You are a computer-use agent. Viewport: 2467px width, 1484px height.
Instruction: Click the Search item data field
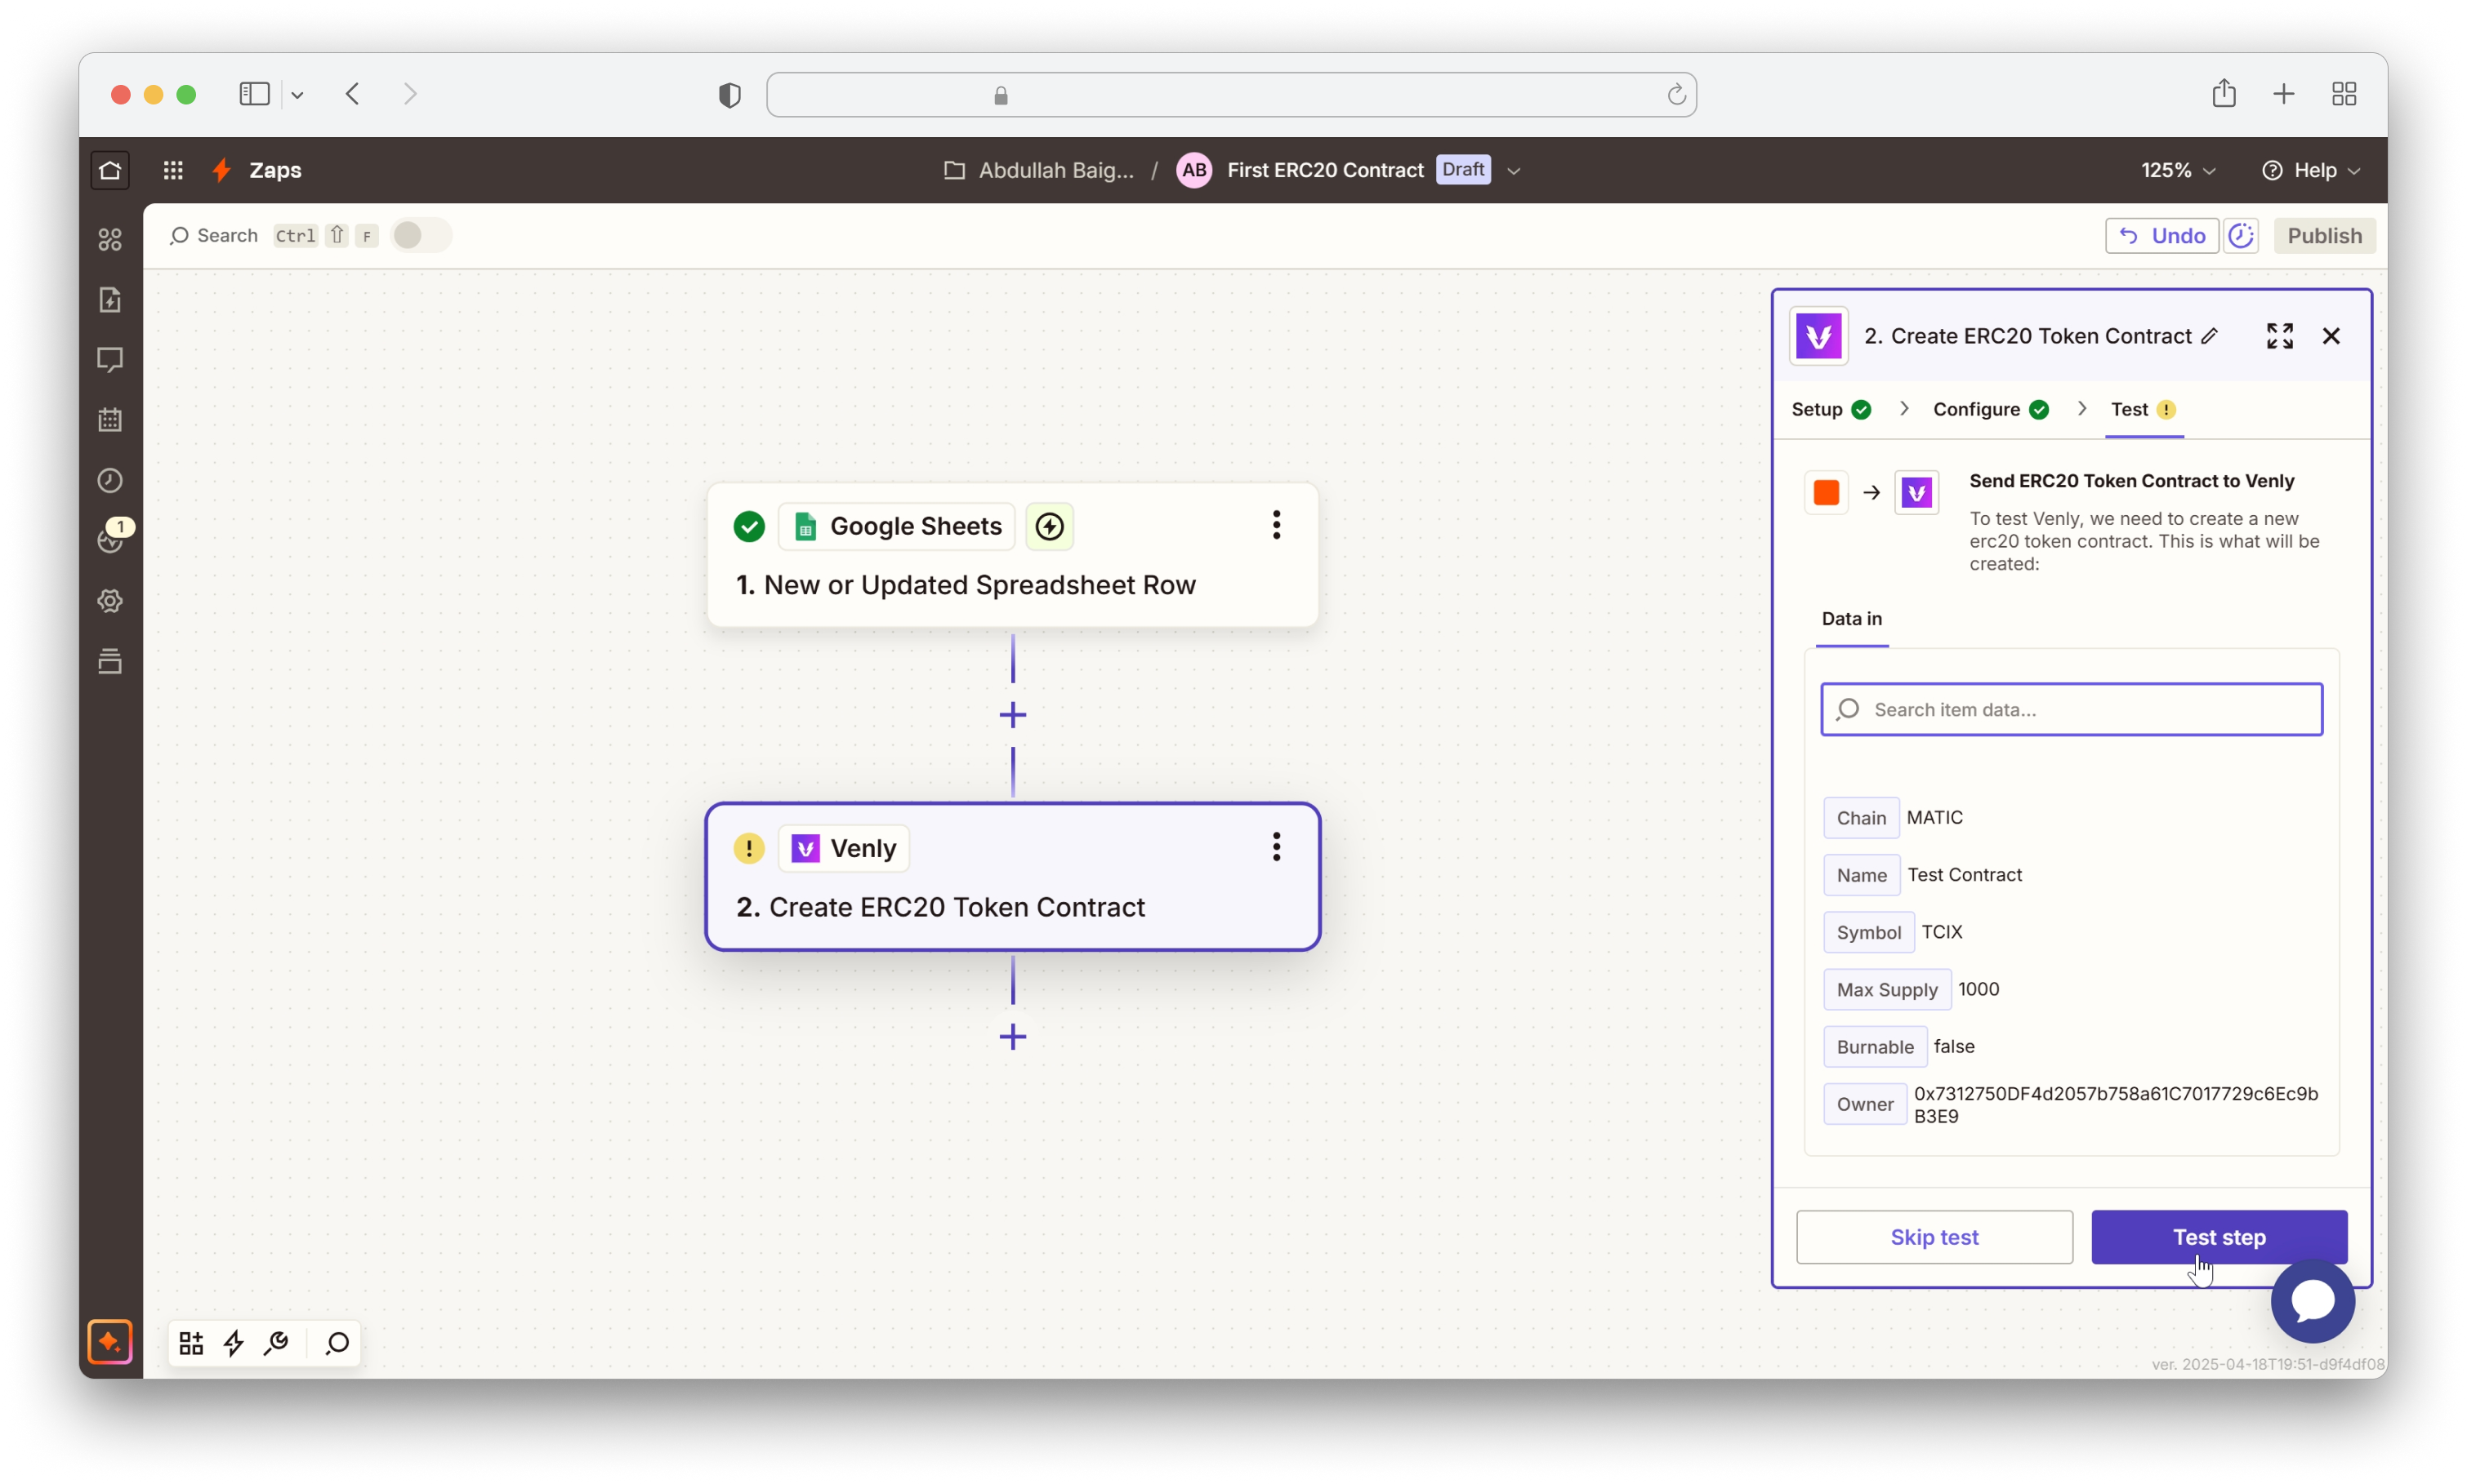point(2071,710)
